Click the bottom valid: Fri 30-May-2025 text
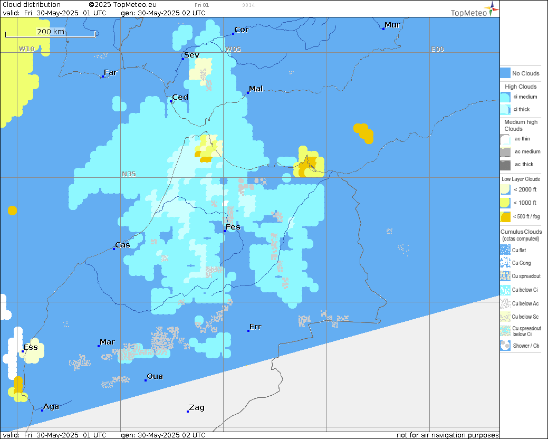The height and width of the screenshot is (439, 548). [54, 435]
